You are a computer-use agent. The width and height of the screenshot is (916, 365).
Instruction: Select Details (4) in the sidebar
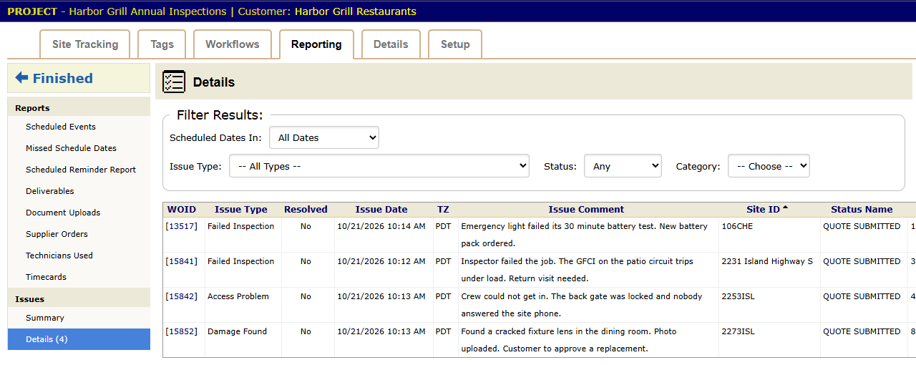click(79, 339)
